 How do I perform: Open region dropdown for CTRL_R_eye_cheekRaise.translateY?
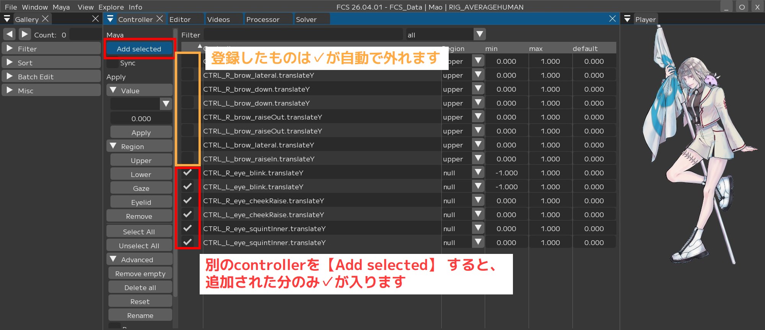pyautogui.click(x=478, y=201)
